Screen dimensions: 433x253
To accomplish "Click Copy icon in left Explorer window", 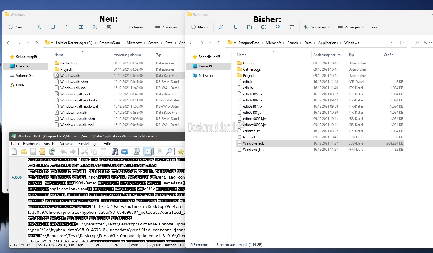I will pyautogui.click(x=53, y=27).
